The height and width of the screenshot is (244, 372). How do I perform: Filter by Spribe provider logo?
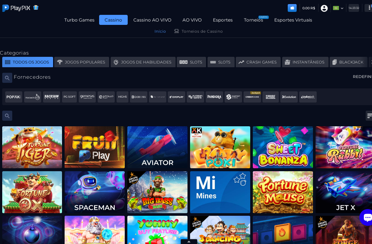pyautogui.click(x=270, y=97)
